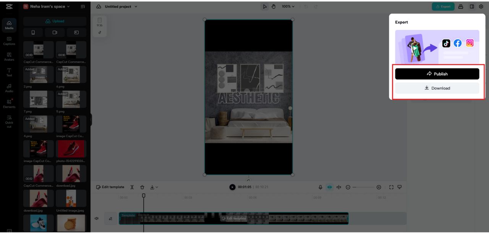Click the split clip icon

tap(132, 187)
